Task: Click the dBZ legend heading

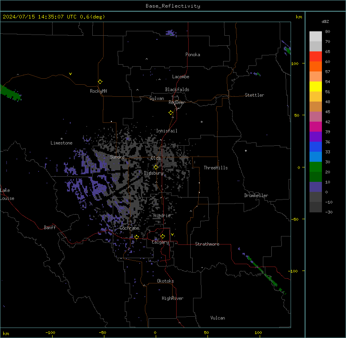Action: tap(325, 21)
